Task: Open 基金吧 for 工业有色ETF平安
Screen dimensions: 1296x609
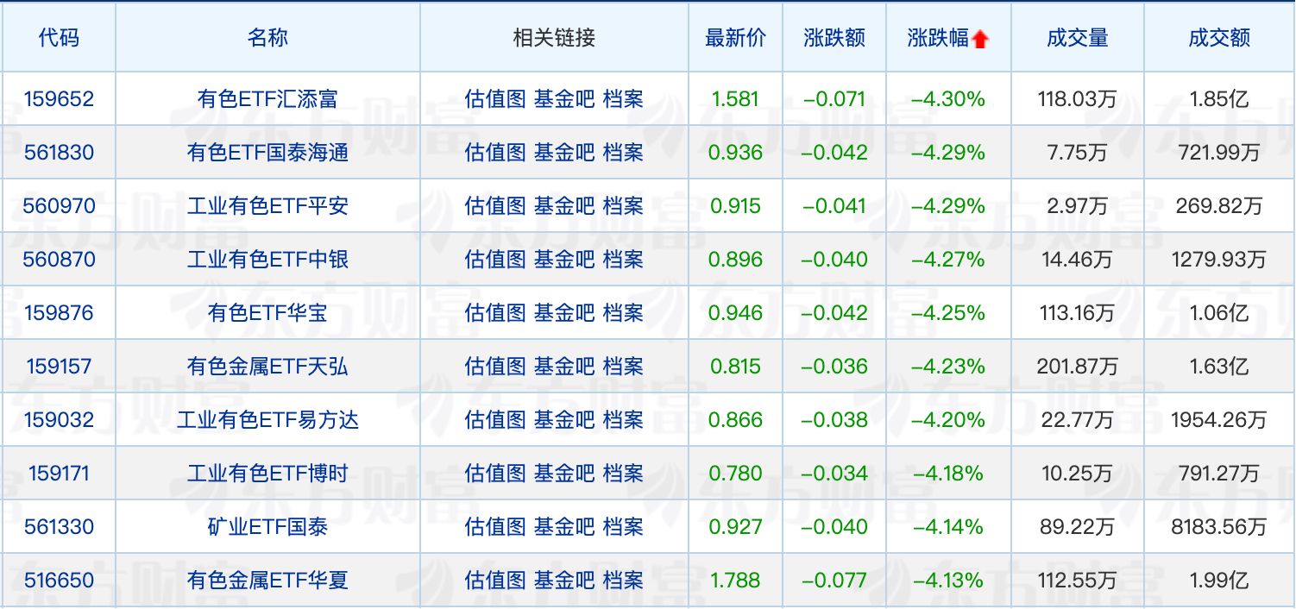Action: 564,206
